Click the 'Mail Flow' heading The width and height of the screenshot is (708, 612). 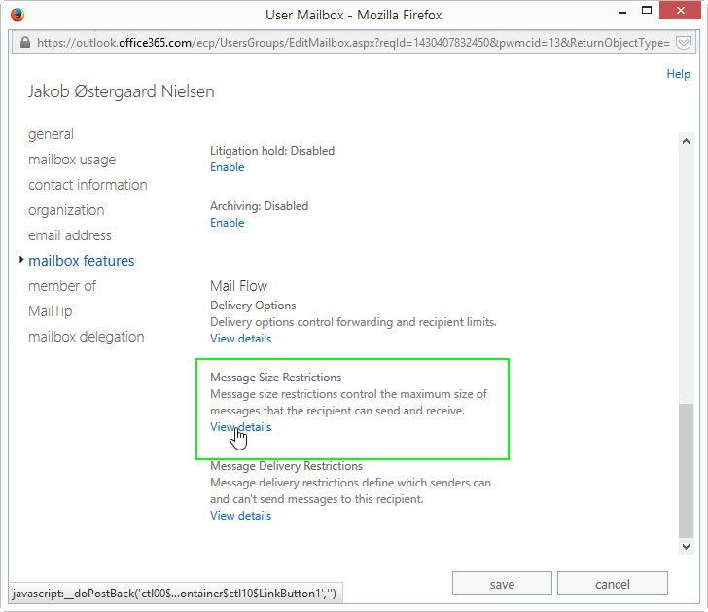click(238, 286)
